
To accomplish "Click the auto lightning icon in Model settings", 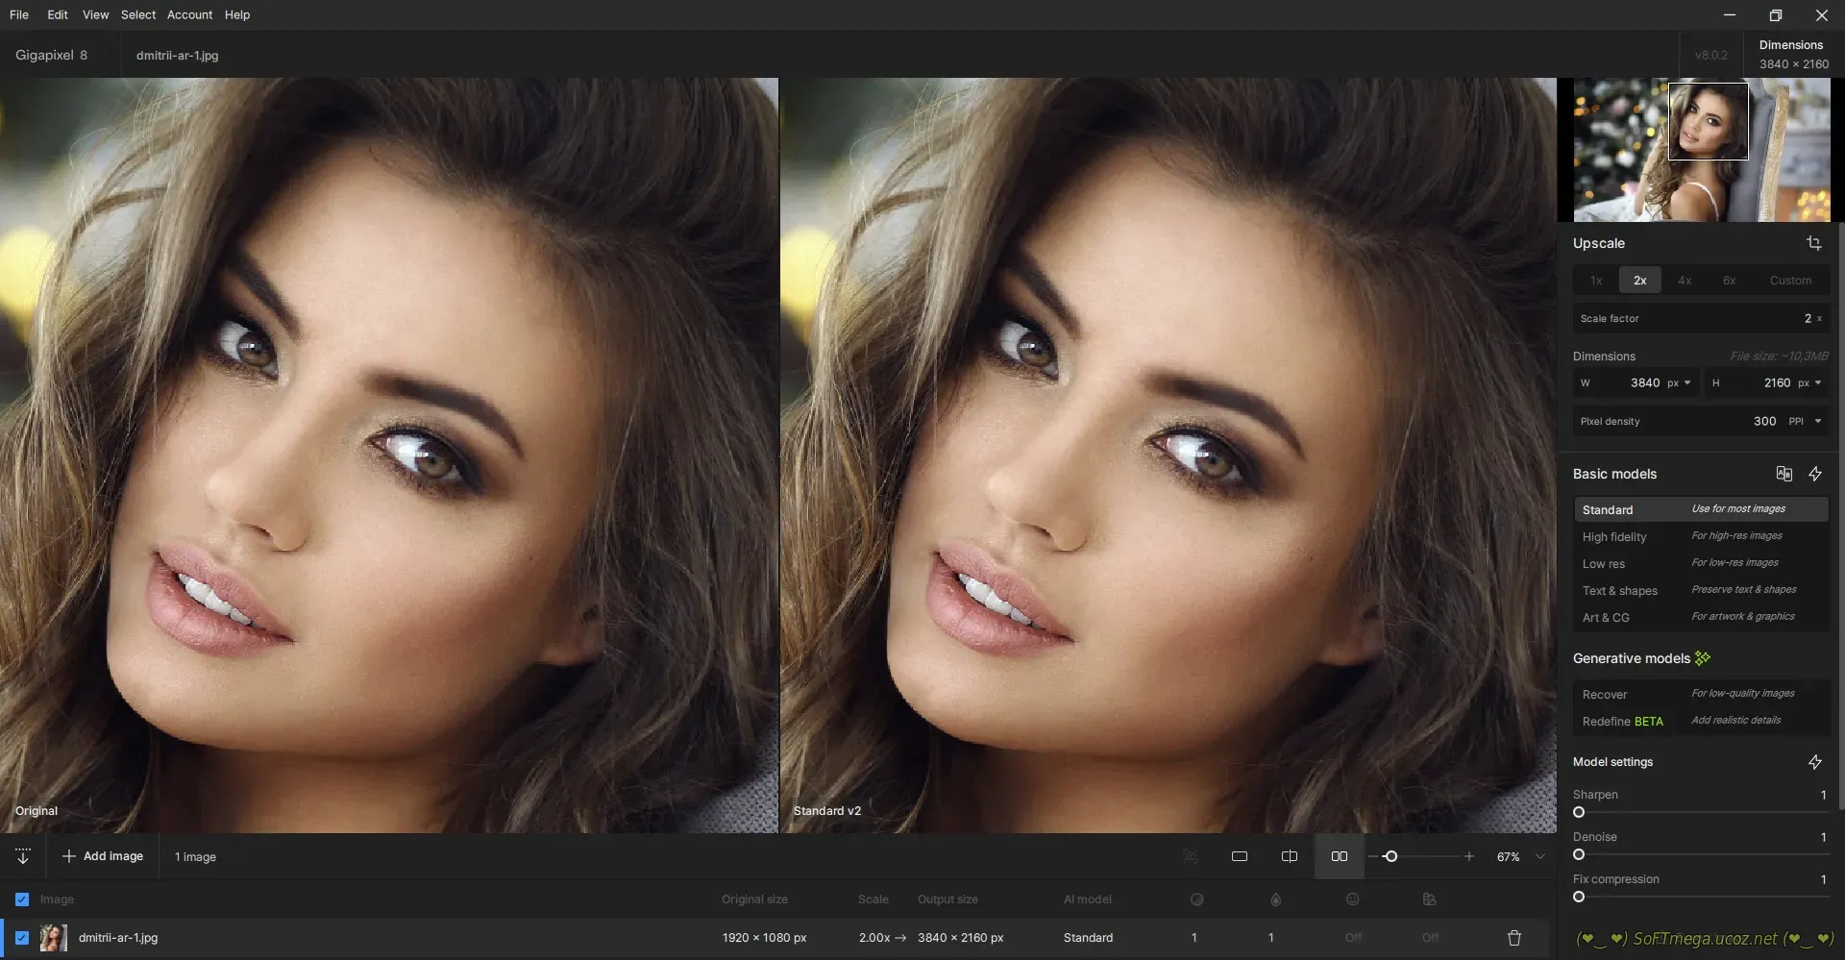I will (1815, 762).
